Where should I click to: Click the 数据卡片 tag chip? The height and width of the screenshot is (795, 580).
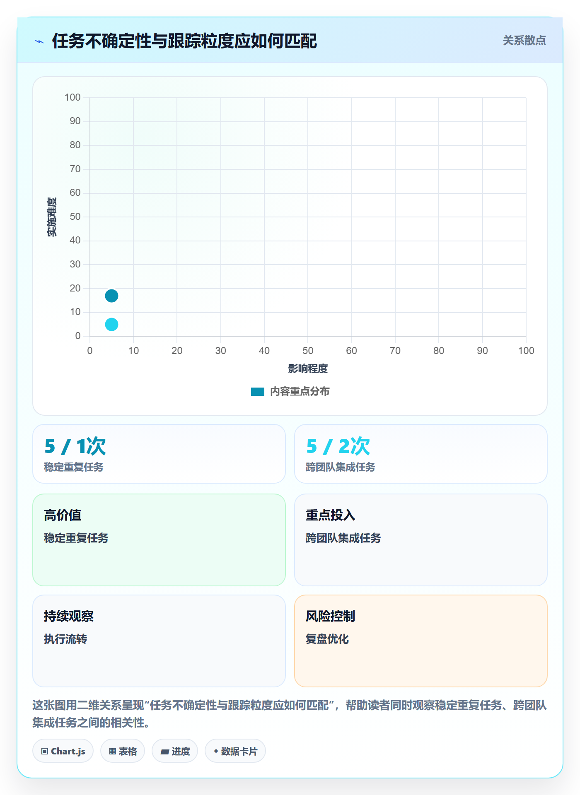[x=235, y=751]
